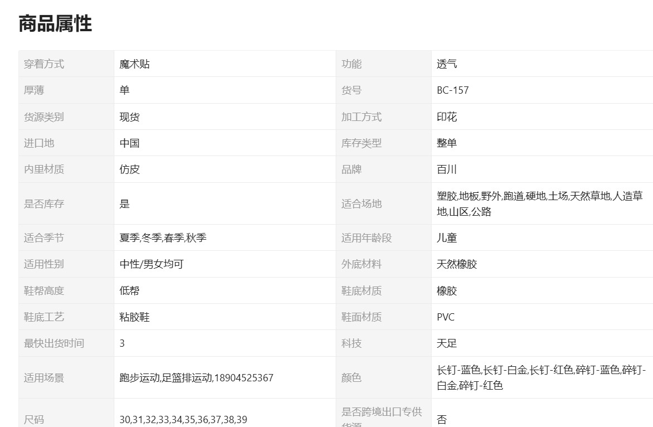This screenshot has width=653, height=427.
Task: Click the 儿童 age group value
Action: point(447,238)
